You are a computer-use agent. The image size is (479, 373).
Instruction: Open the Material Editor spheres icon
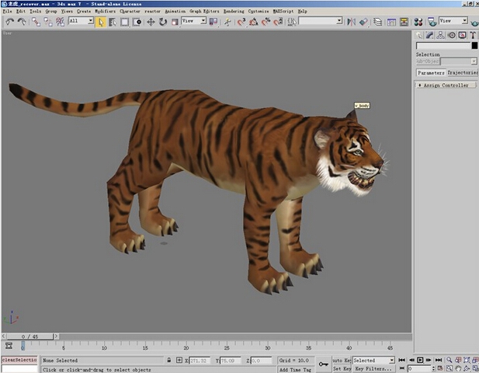pyautogui.click(x=418, y=22)
